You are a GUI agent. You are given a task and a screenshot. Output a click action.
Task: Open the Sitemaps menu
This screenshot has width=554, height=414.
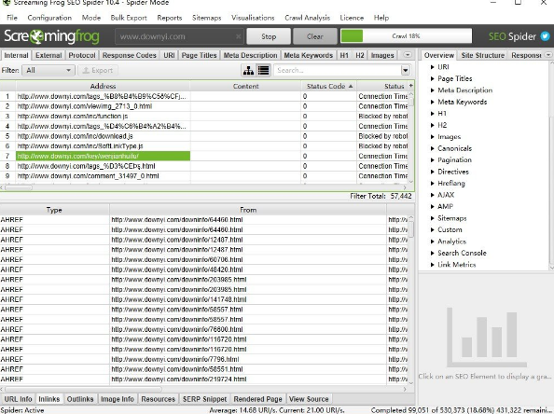coord(207,18)
